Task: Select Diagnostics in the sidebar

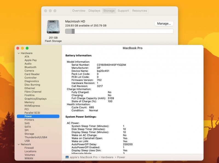Action: coord(32,81)
